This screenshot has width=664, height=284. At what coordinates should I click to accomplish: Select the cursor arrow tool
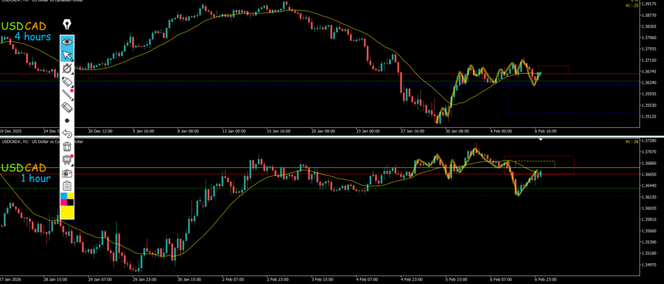pos(67,55)
